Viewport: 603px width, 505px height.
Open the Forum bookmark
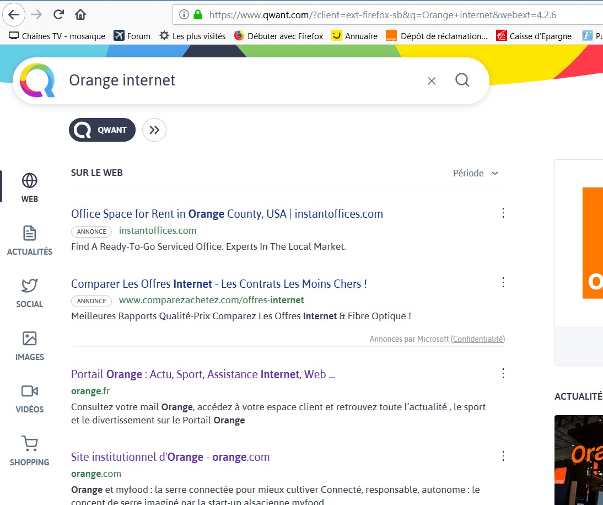pyautogui.click(x=132, y=36)
